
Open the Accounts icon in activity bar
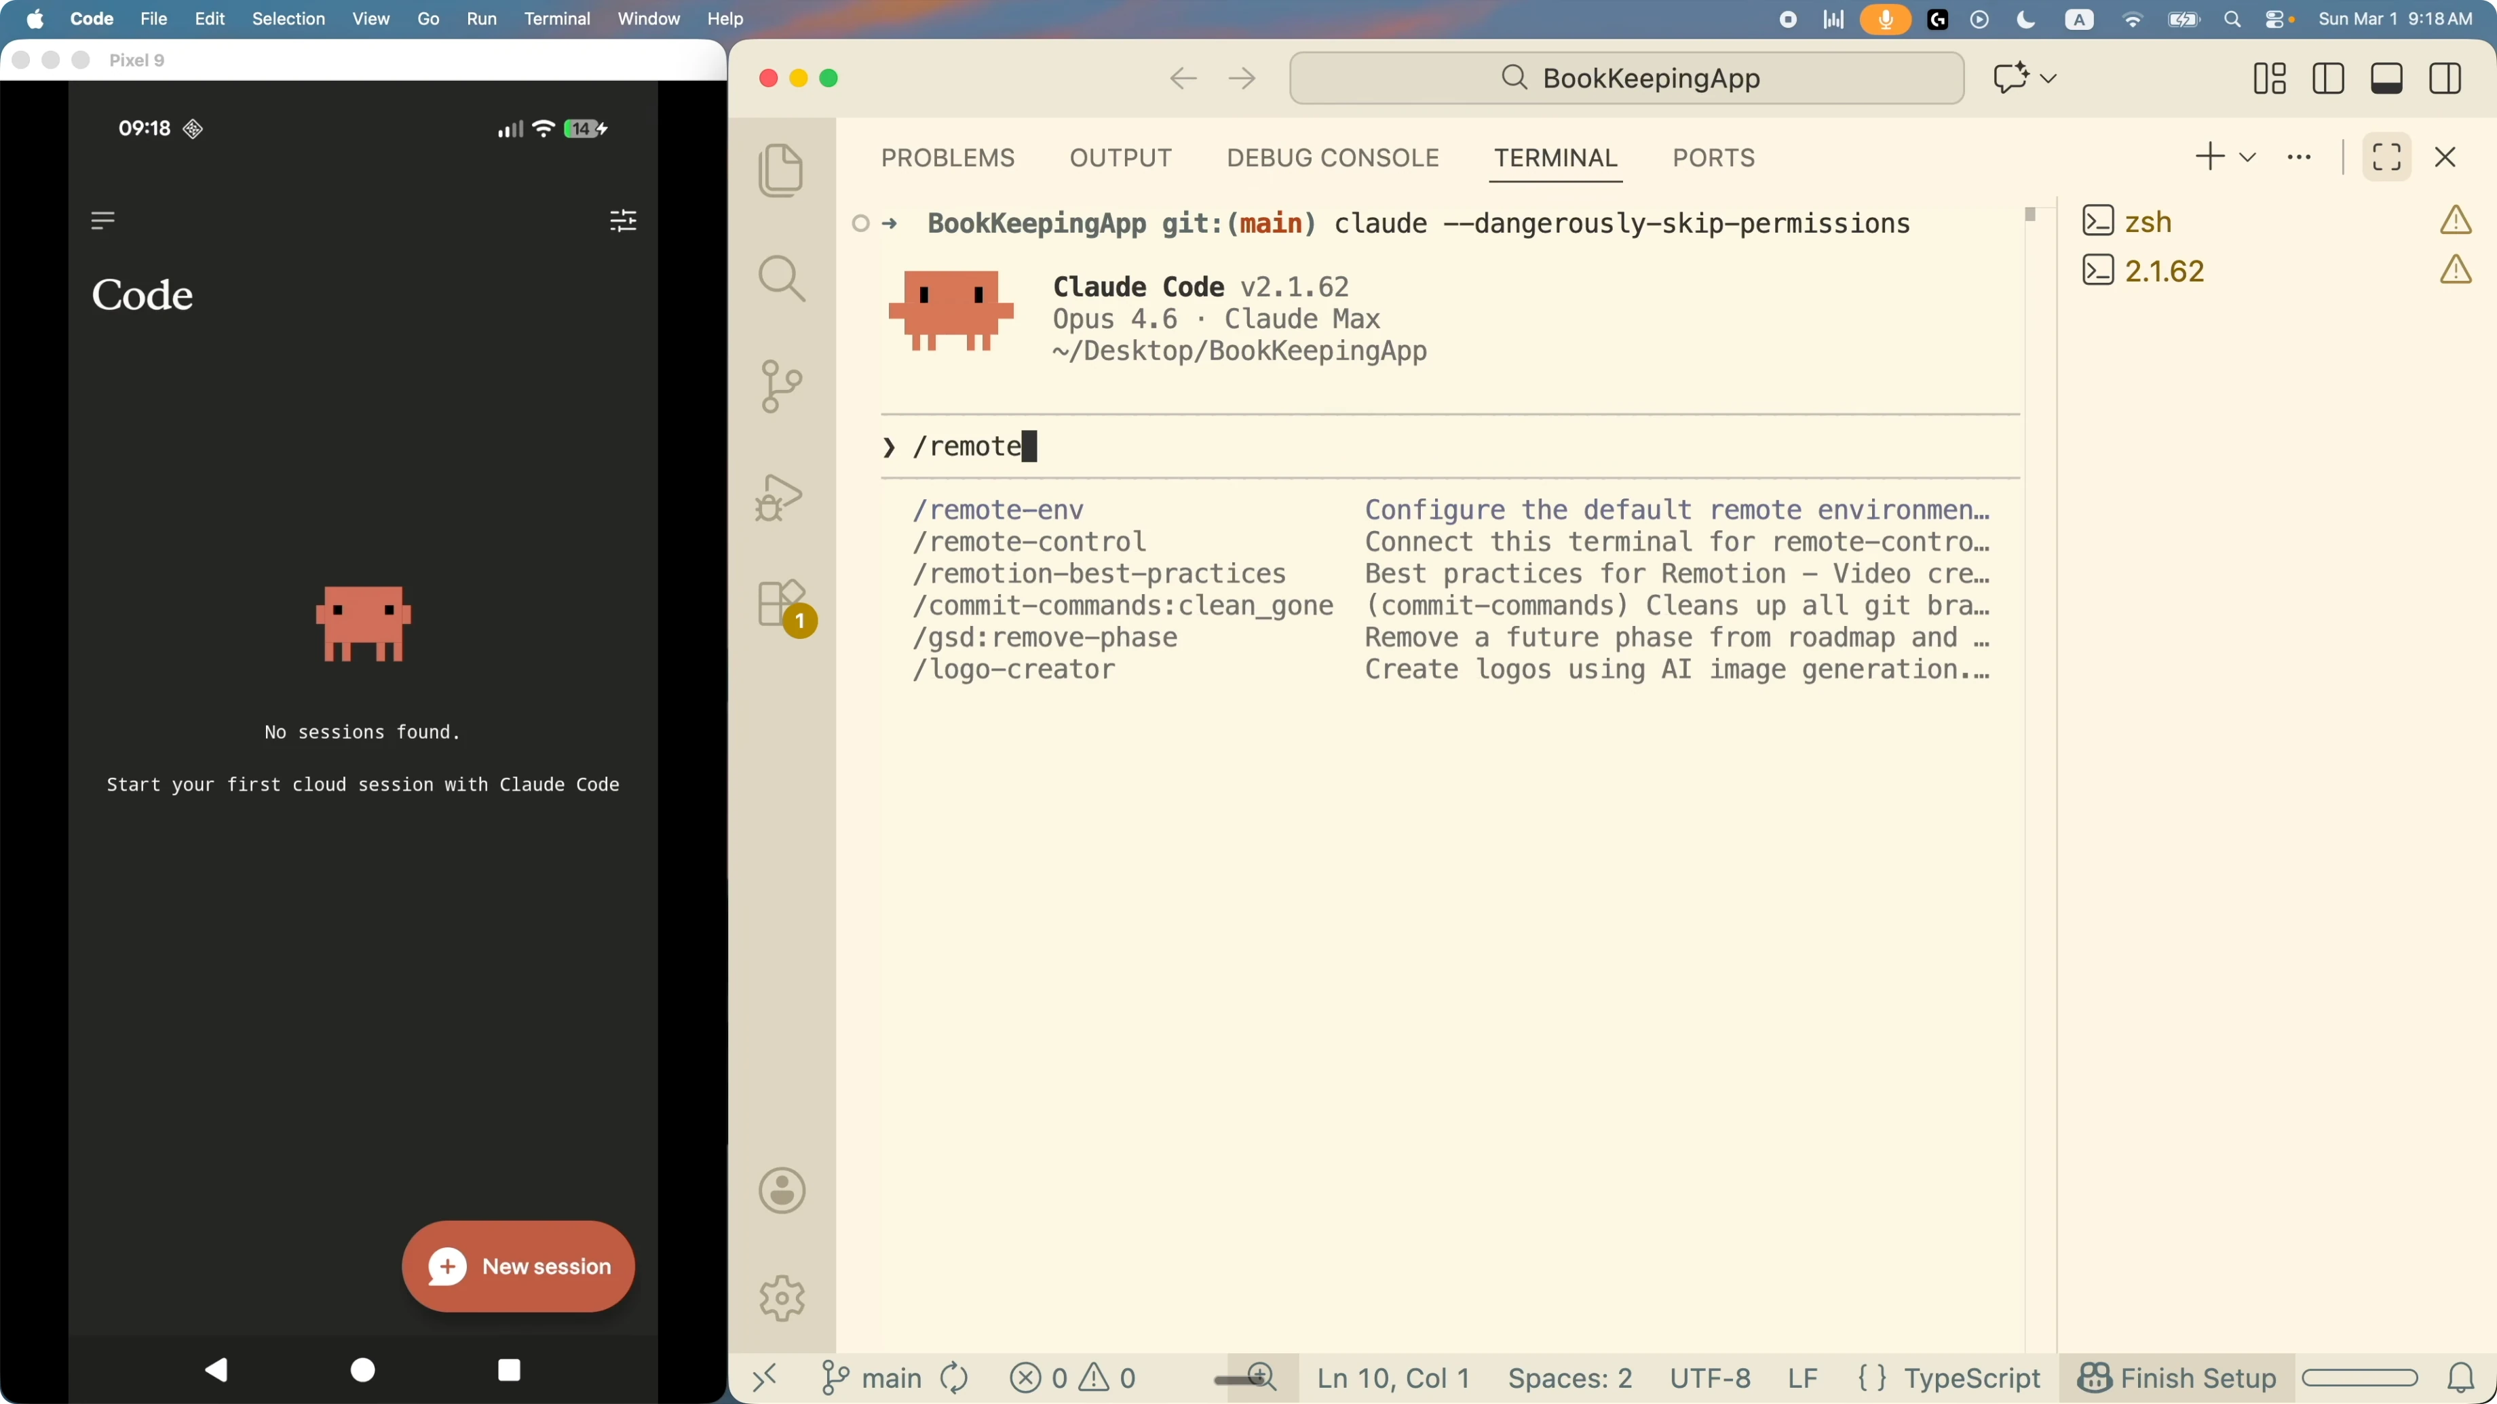[x=781, y=1190]
